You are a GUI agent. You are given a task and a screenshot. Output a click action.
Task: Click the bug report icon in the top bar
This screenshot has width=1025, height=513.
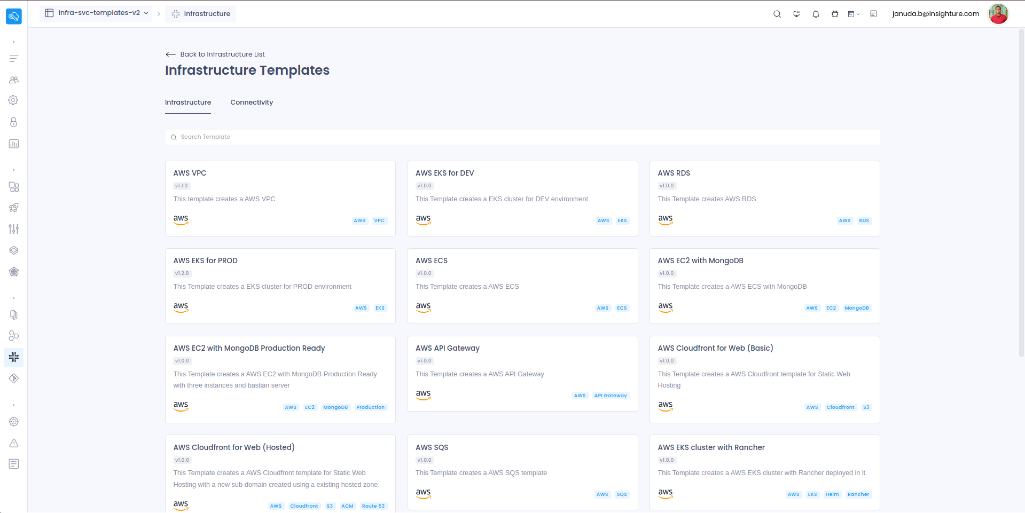[835, 14]
